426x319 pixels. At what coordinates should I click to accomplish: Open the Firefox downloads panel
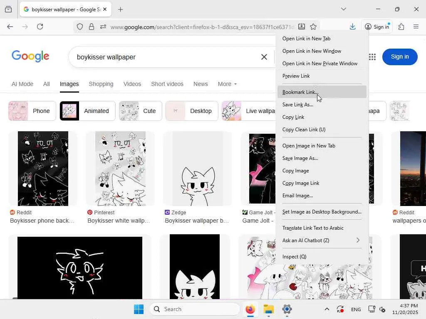(x=352, y=27)
